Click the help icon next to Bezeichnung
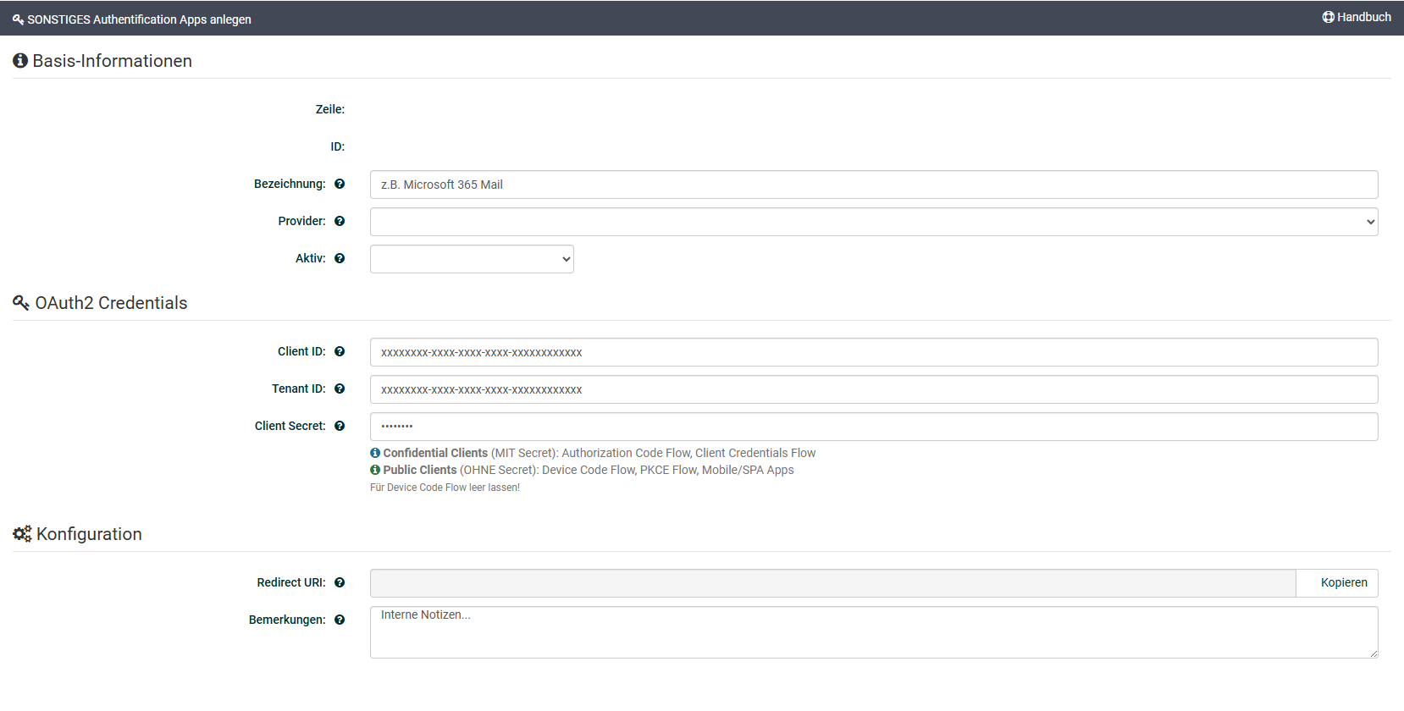Image resolution: width=1404 pixels, height=711 pixels. coord(340,184)
